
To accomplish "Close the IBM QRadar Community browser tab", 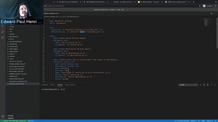I will (x=108, y=2).
